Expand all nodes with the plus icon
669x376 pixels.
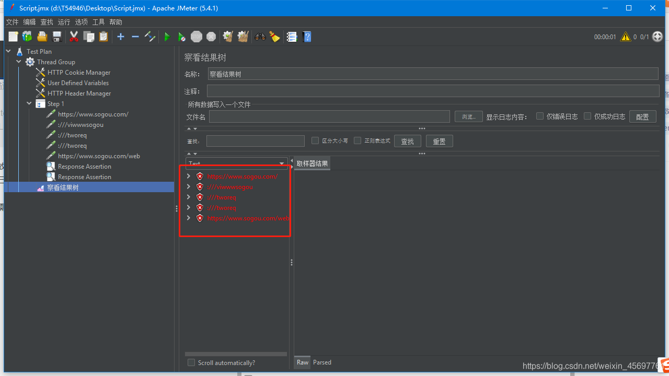coord(121,37)
